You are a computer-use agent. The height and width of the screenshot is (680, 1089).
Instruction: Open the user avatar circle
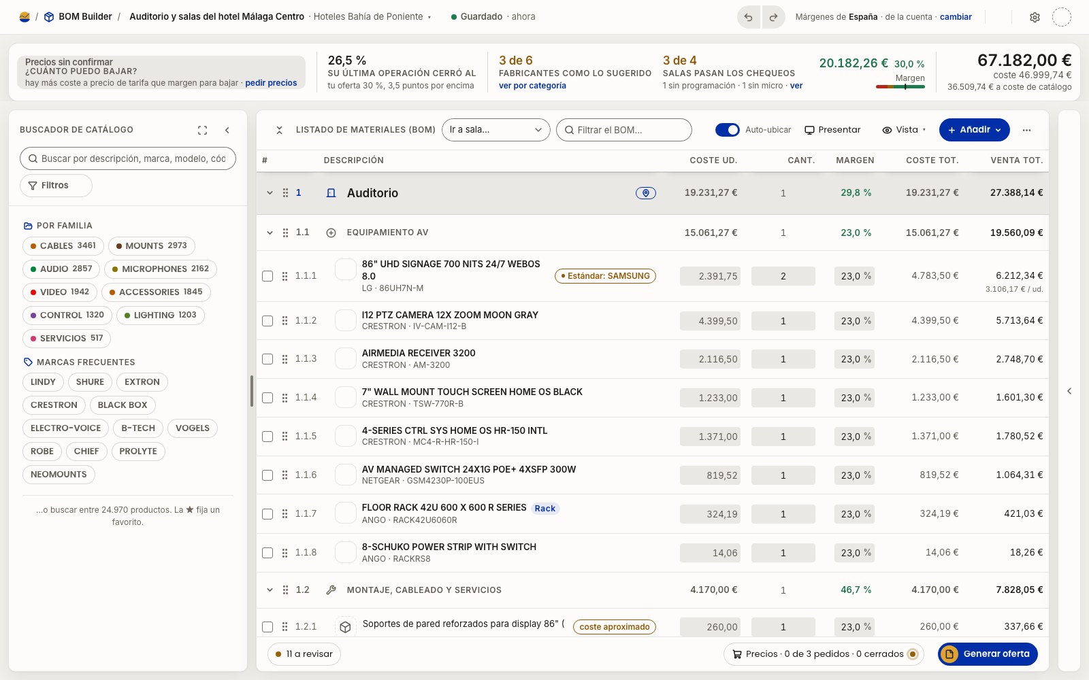coord(1062,17)
